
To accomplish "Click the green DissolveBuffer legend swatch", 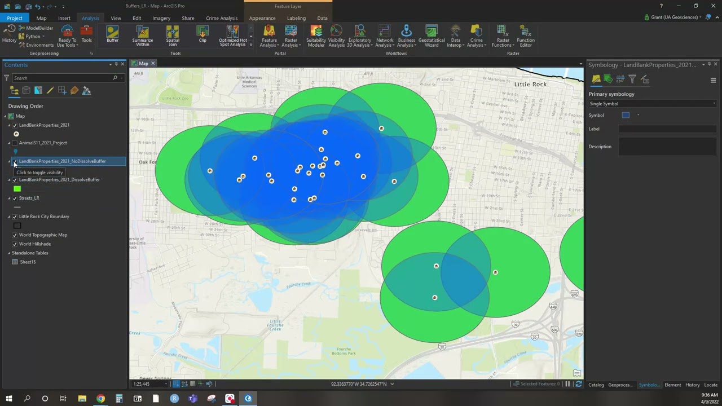I will [x=17, y=189].
